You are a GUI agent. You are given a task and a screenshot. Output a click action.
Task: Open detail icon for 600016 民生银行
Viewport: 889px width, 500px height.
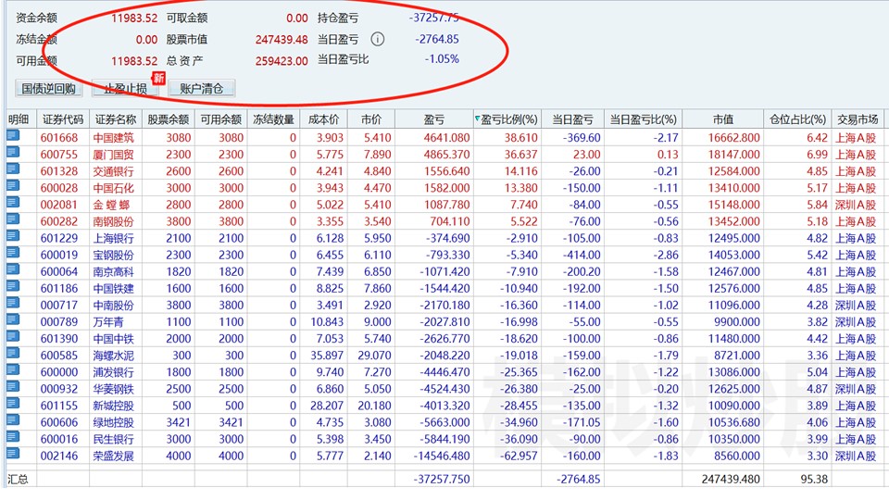[x=13, y=437]
